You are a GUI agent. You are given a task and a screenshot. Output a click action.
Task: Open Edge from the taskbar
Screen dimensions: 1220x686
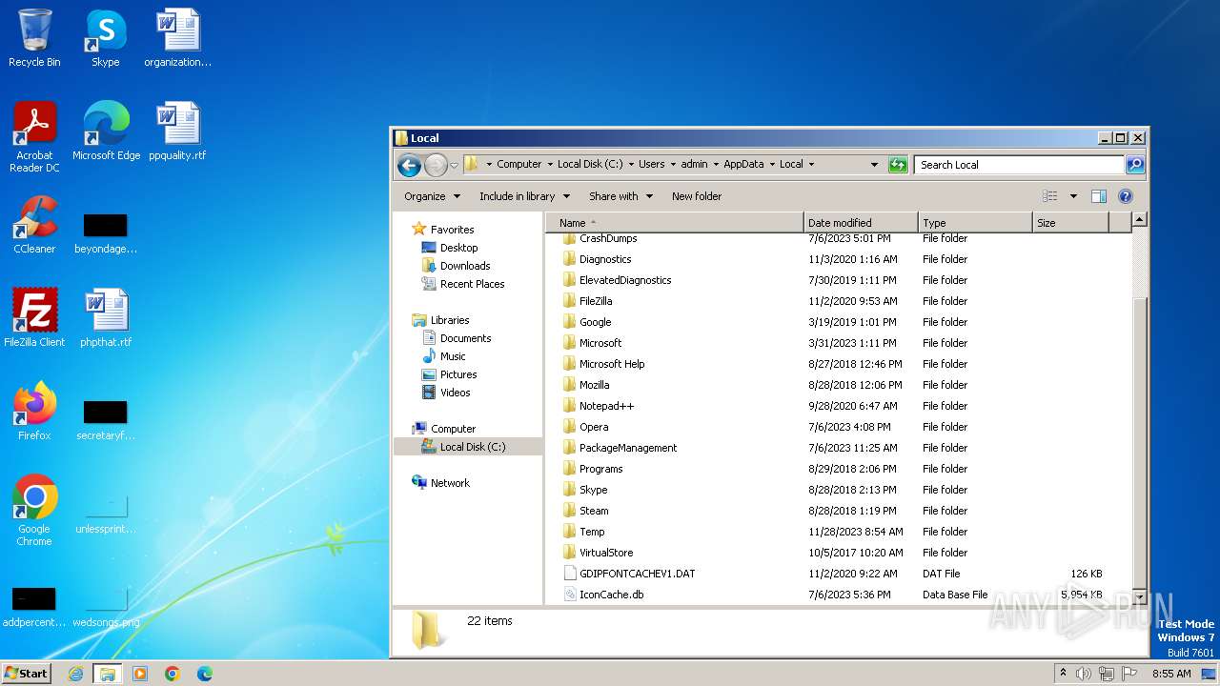(204, 674)
